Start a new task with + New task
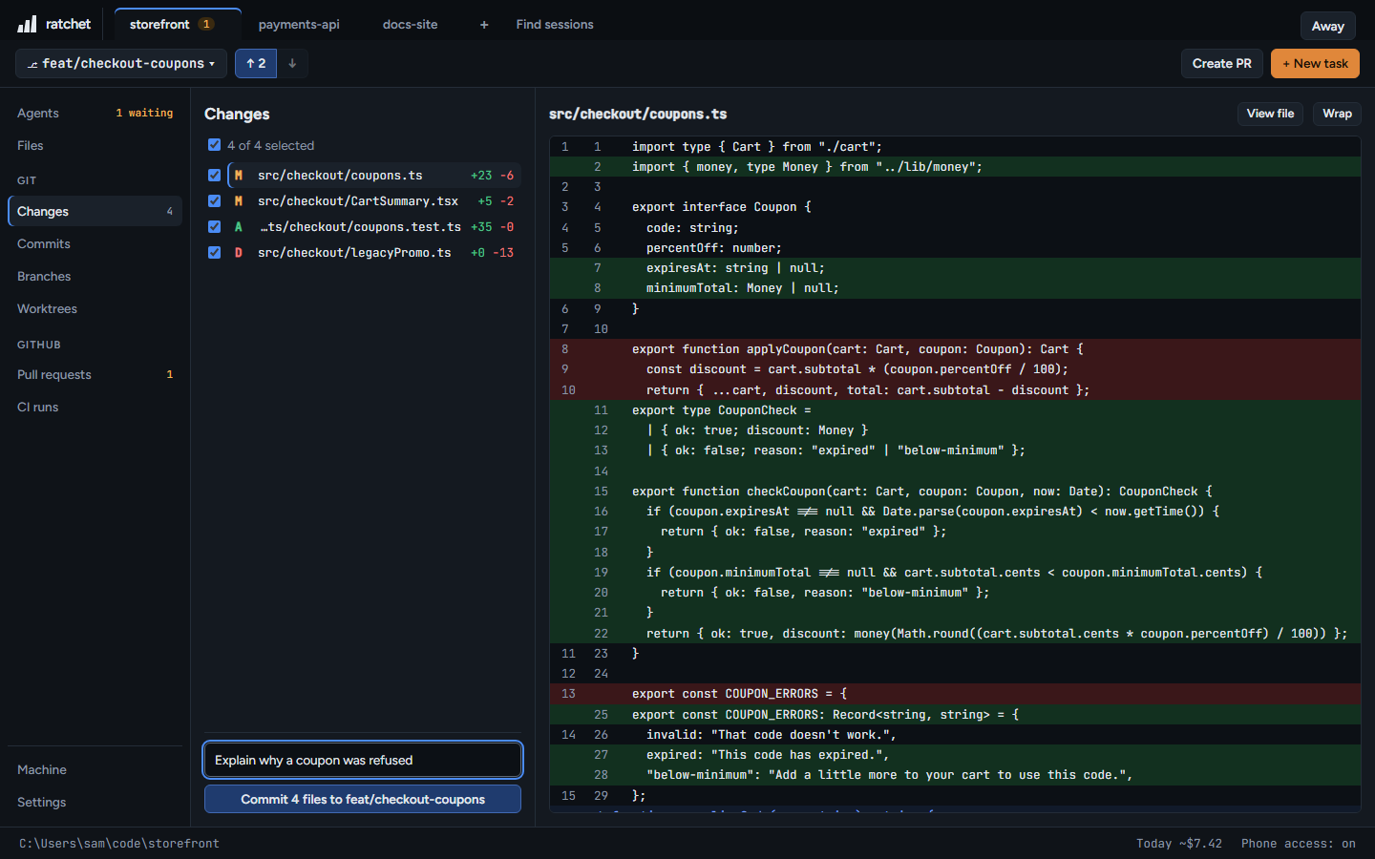Screen dimensions: 1375x859 (1315, 63)
